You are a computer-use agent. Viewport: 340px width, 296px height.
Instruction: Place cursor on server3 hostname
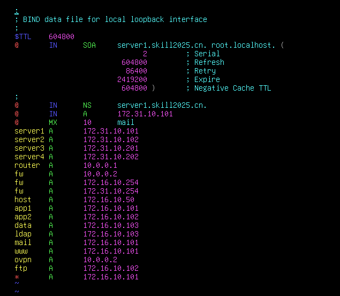pyautogui.click(x=29, y=148)
